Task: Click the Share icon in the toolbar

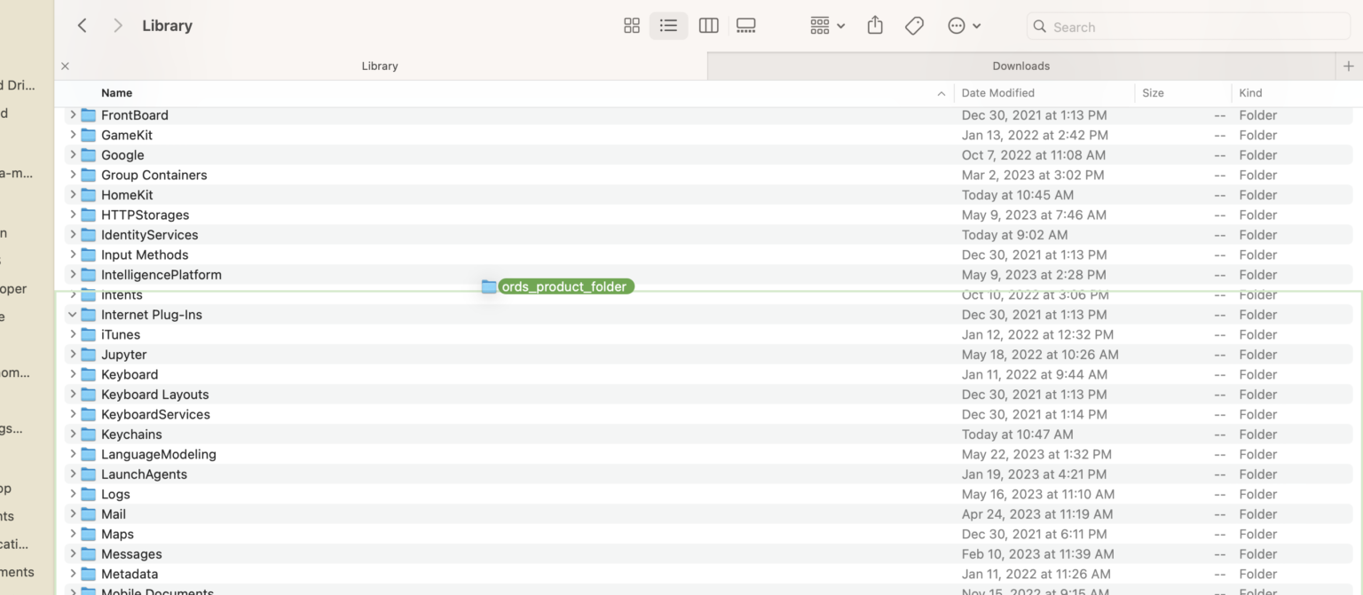Action: 875,26
